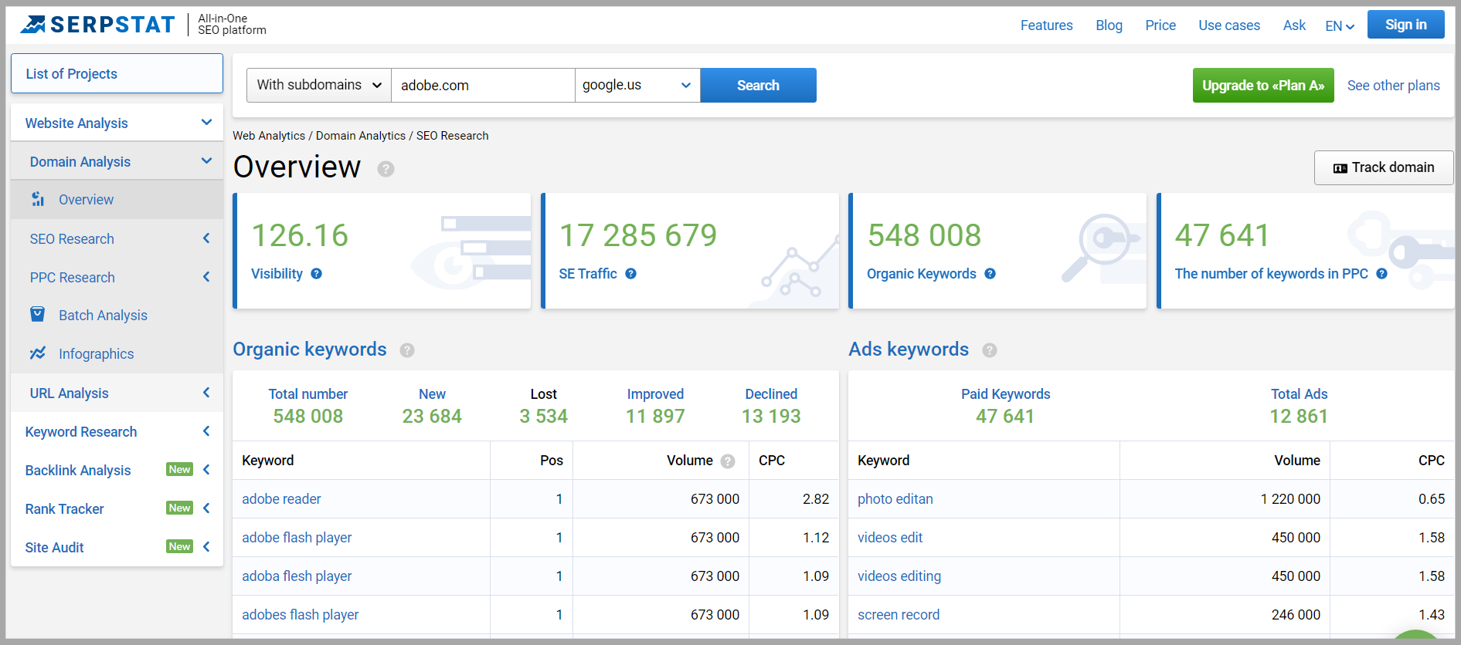Open List of Projects
1461x645 pixels.
pyautogui.click(x=117, y=73)
